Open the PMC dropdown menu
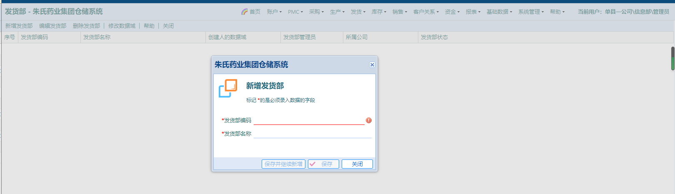The height and width of the screenshot is (194, 675). [295, 12]
